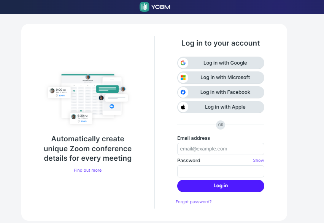Focus the Password input field
Image resolution: width=324 pixels, height=223 pixels.
(x=221, y=171)
